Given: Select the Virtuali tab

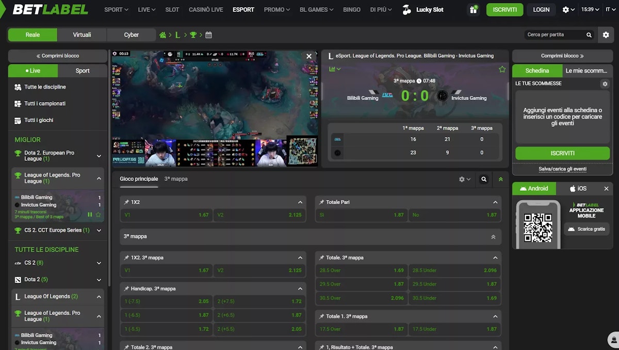Looking at the screenshot, I should 82,35.
